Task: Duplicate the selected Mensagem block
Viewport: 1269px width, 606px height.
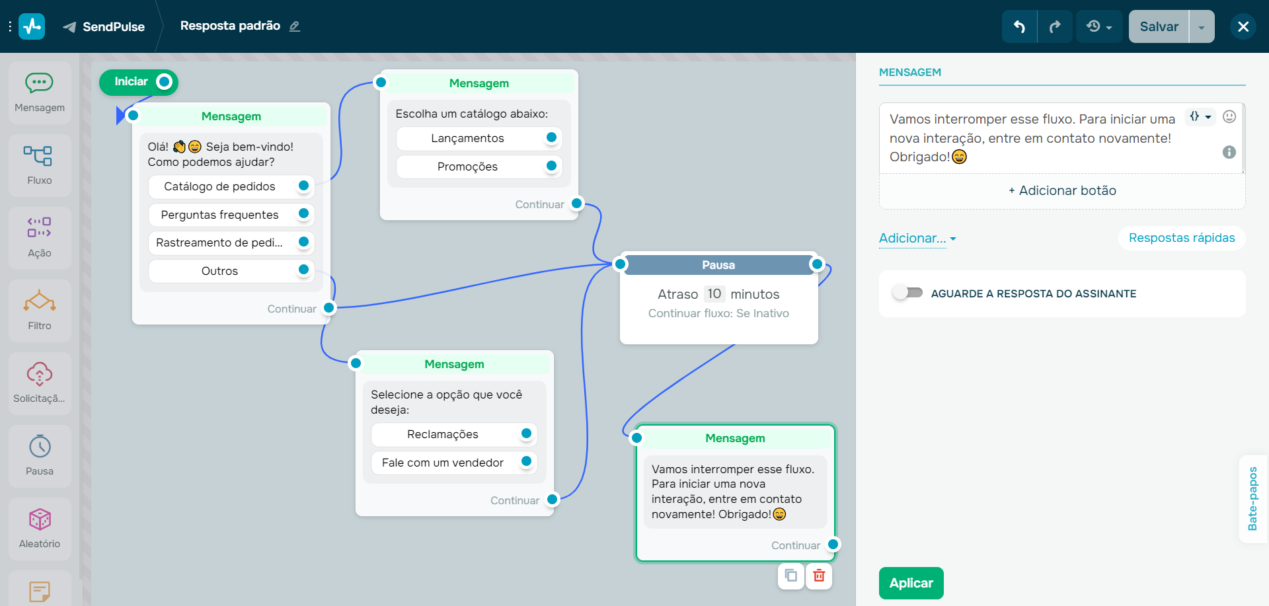Action: click(790, 576)
